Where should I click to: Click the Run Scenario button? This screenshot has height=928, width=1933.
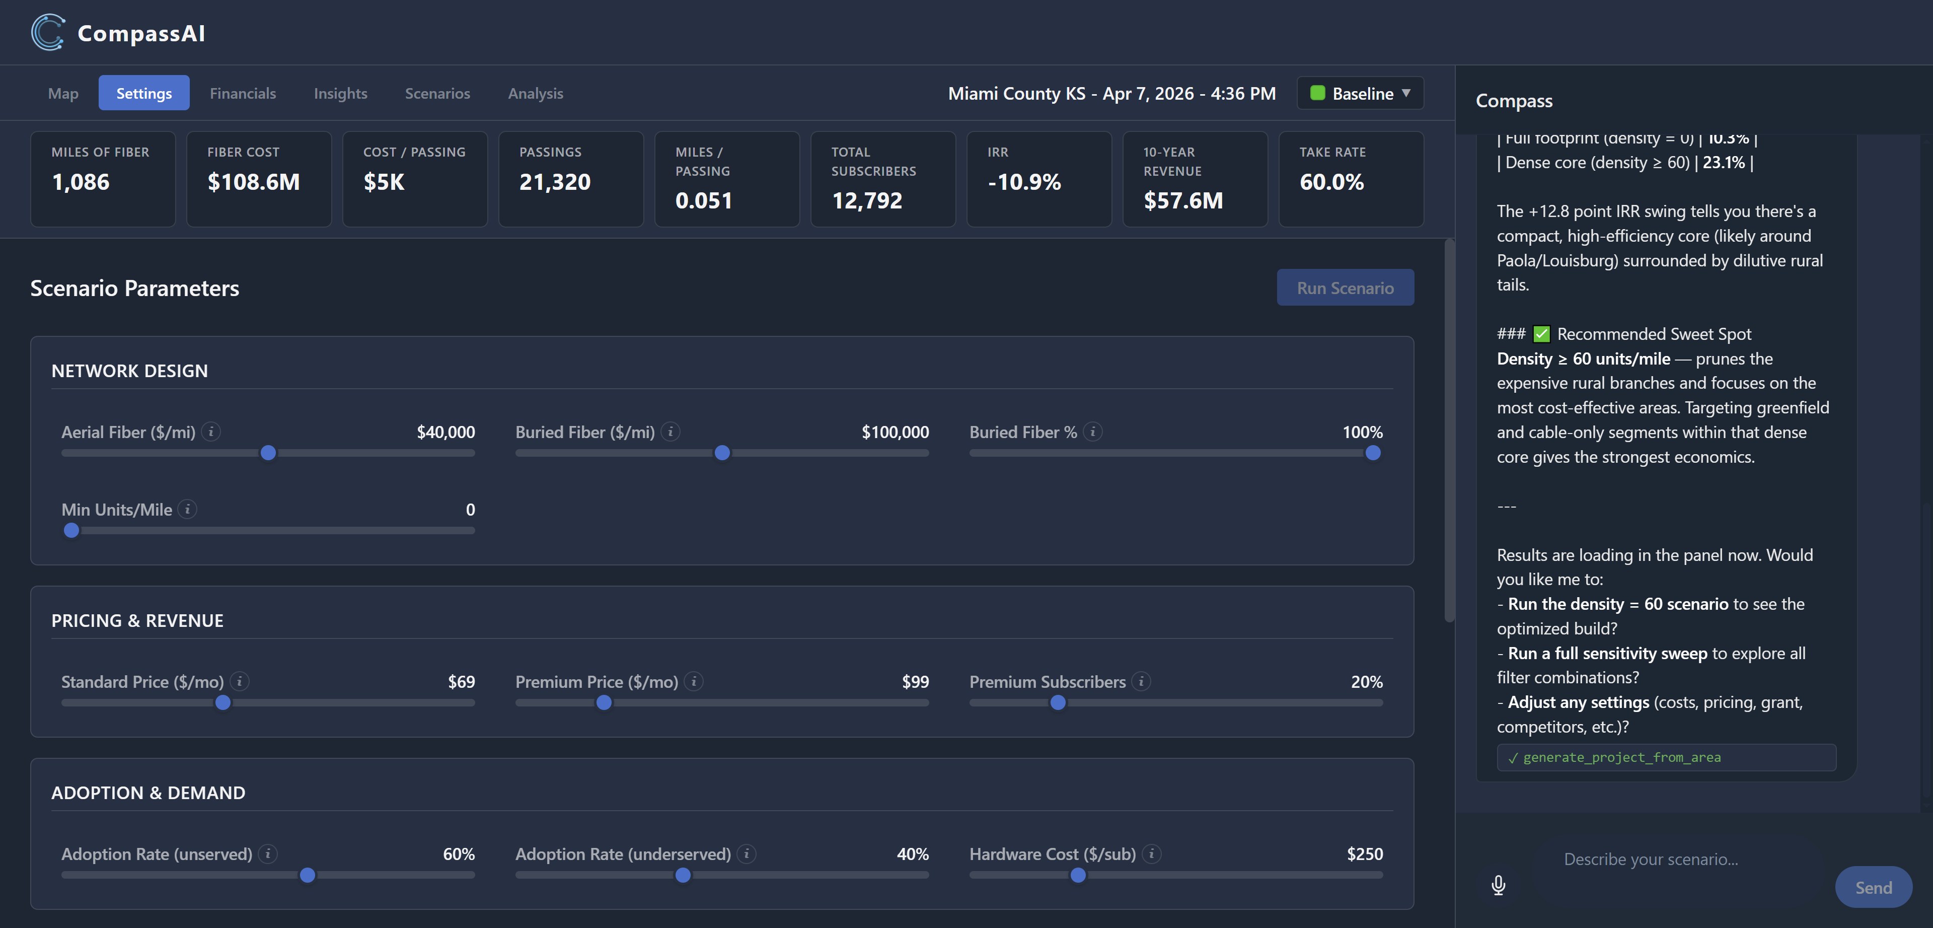click(1345, 288)
